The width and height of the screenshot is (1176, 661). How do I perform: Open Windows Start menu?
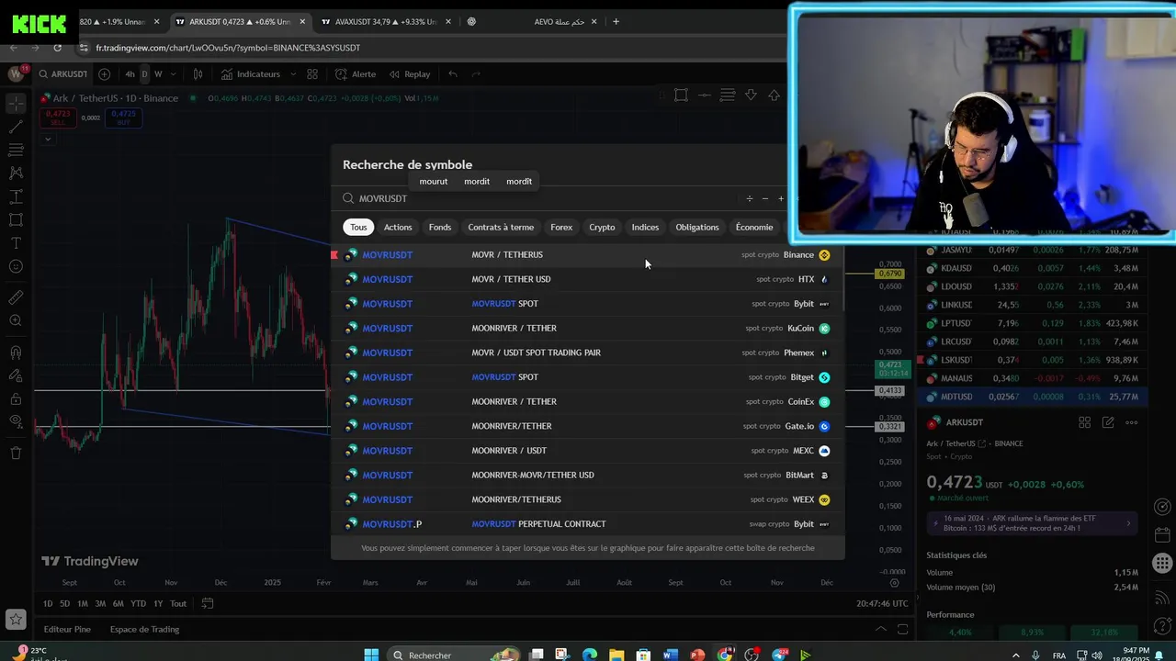[x=371, y=655]
